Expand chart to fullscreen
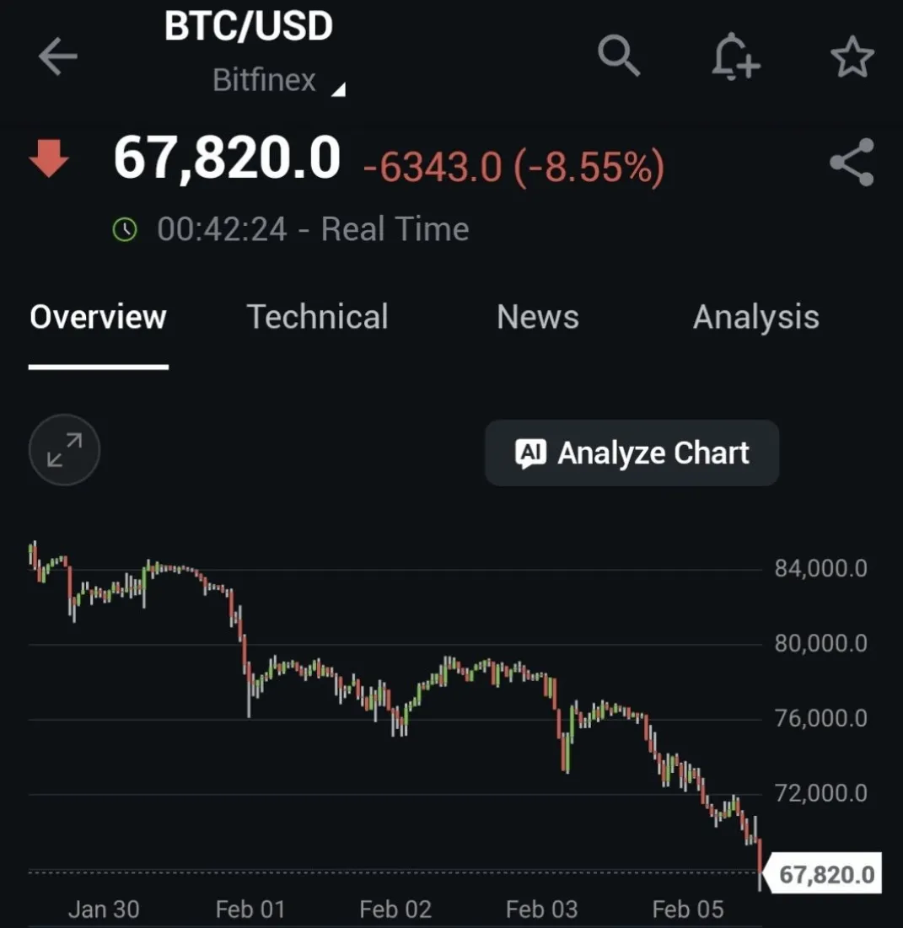Viewport: 903px width, 928px height. click(x=64, y=451)
